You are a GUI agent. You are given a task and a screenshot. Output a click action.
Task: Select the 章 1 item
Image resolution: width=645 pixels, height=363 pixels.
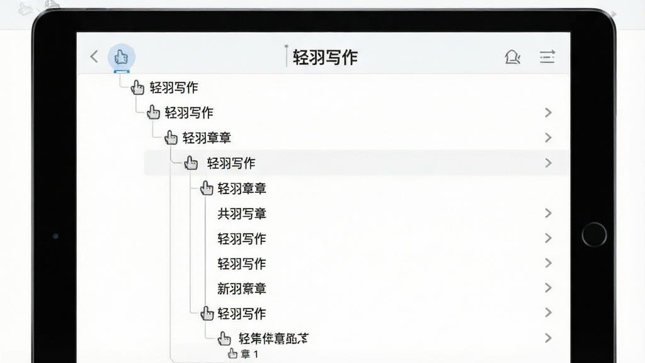pos(249,354)
